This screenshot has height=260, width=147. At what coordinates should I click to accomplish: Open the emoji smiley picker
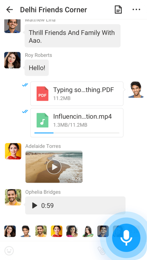9,251
